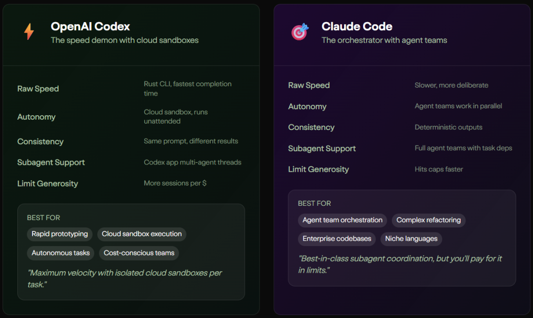Click the pink target dart icon
The width and height of the screenshot is (533, 318).
(300, 32)
